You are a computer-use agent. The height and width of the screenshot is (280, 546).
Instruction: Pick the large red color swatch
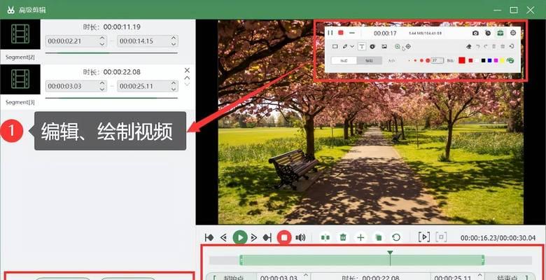point(462,60)
